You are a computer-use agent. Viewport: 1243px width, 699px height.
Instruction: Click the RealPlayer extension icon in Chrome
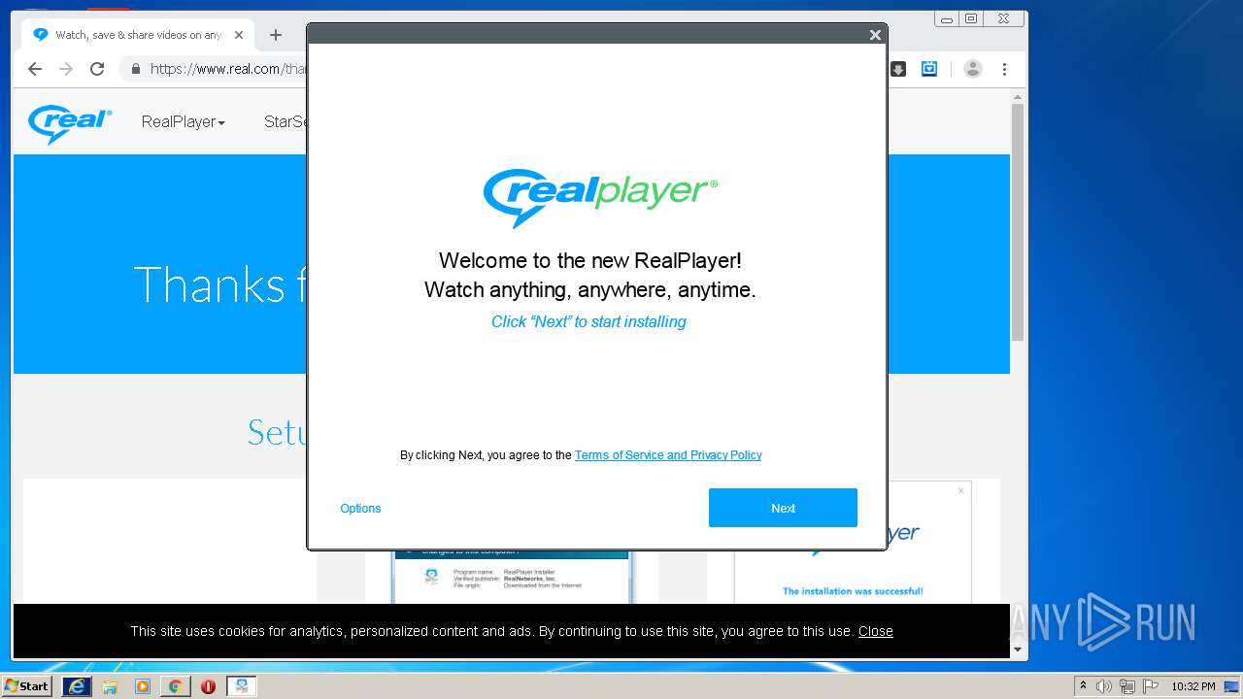[x=929, y=69]
